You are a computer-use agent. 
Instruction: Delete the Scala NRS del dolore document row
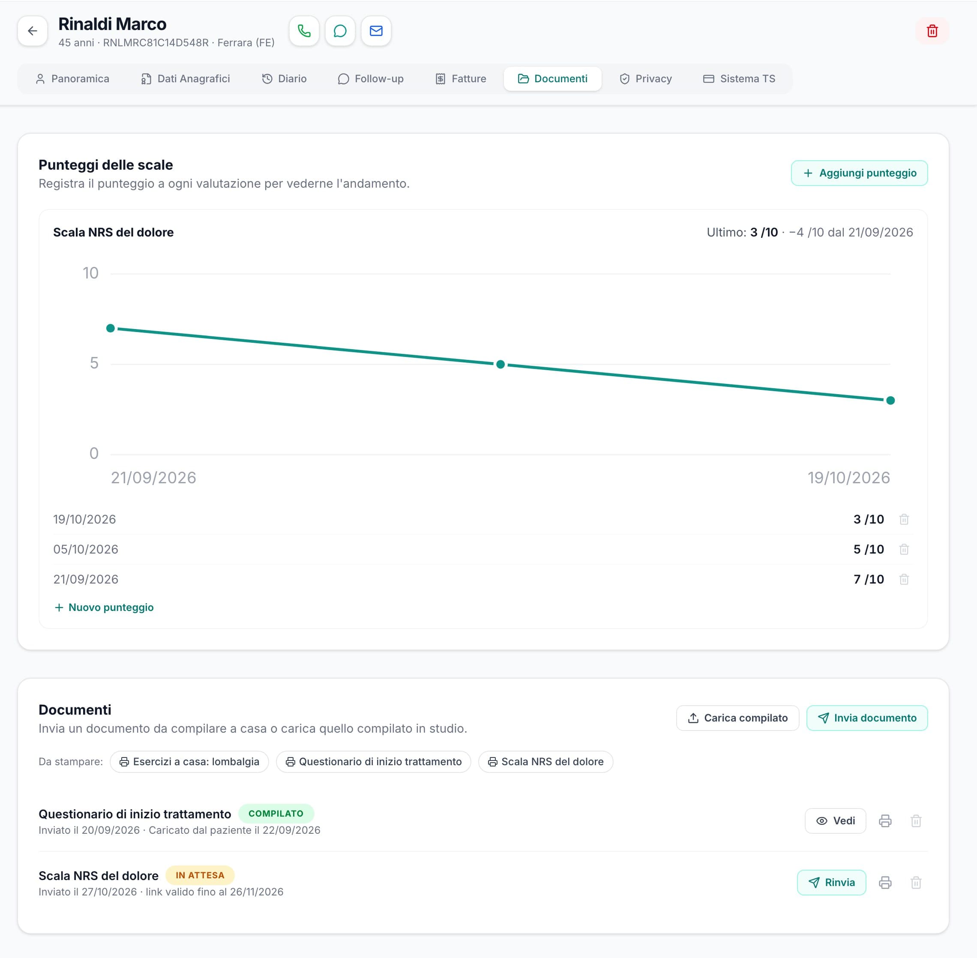(916, 882)
